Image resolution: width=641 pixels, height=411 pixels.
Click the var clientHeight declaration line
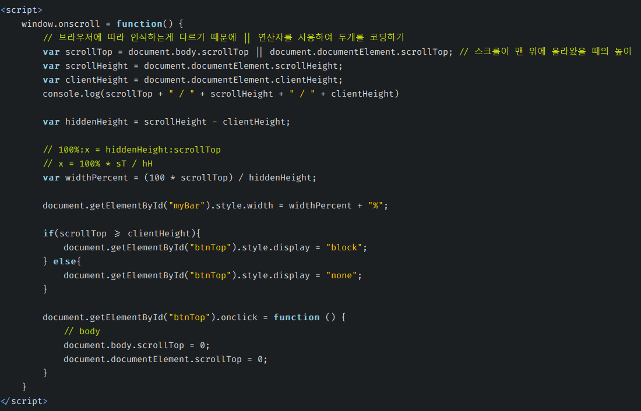coord(192,80)
